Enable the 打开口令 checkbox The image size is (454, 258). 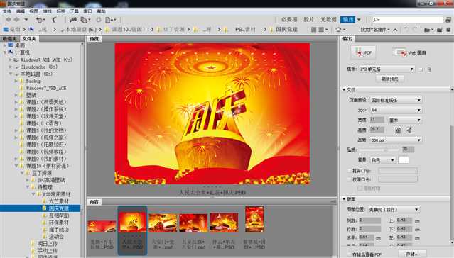click(350, 171)
